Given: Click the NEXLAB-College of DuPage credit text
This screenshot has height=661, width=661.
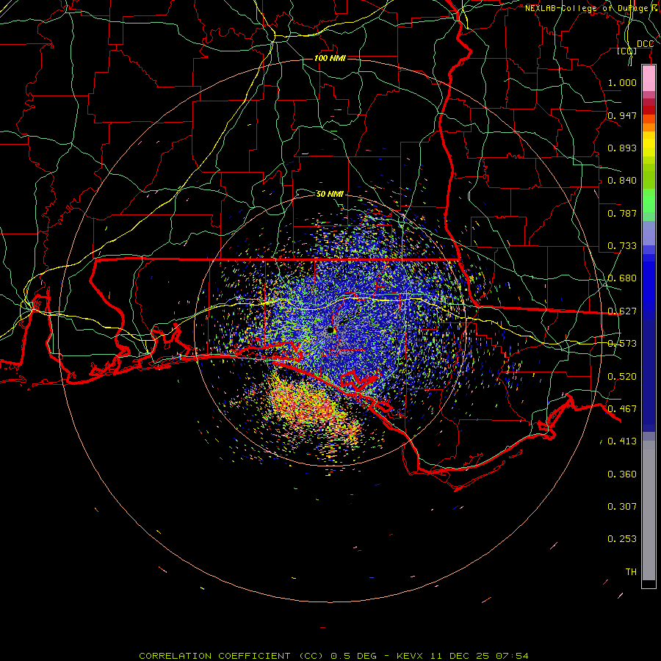Looking at the screenshot, I should (x=592, y=8).
